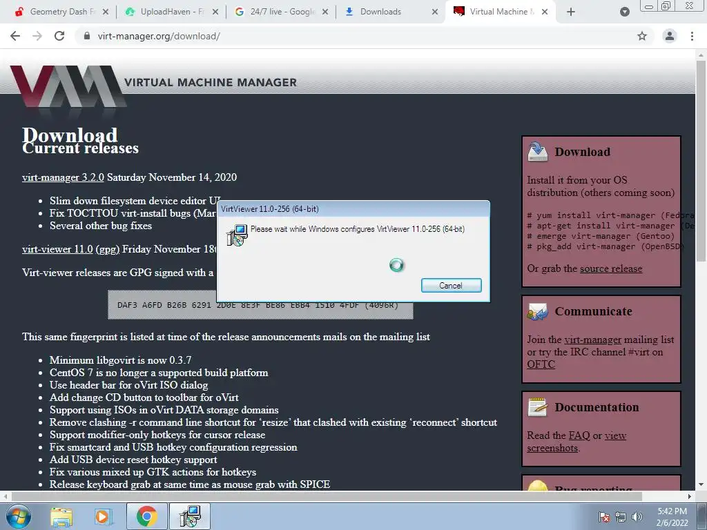This screenshot has height=530, width=707.
Task: Open the source release link
Action: click(610, 268)
